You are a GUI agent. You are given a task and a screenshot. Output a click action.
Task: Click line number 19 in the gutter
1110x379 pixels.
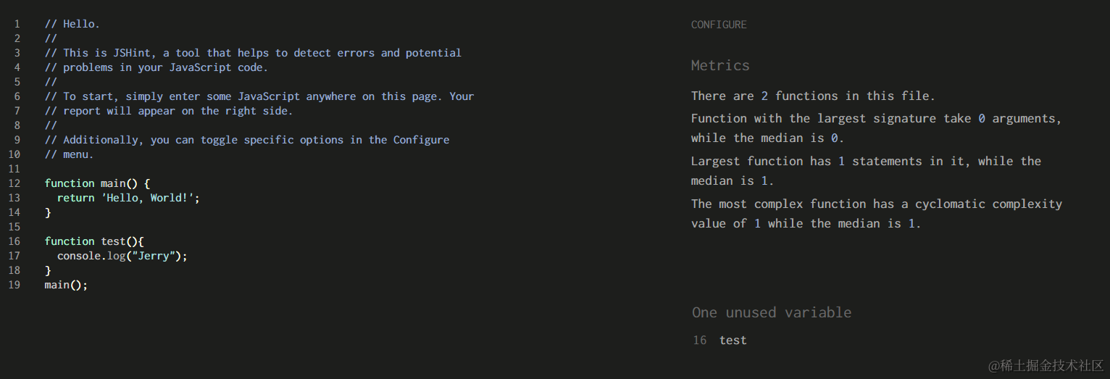[x=14, y=285]
